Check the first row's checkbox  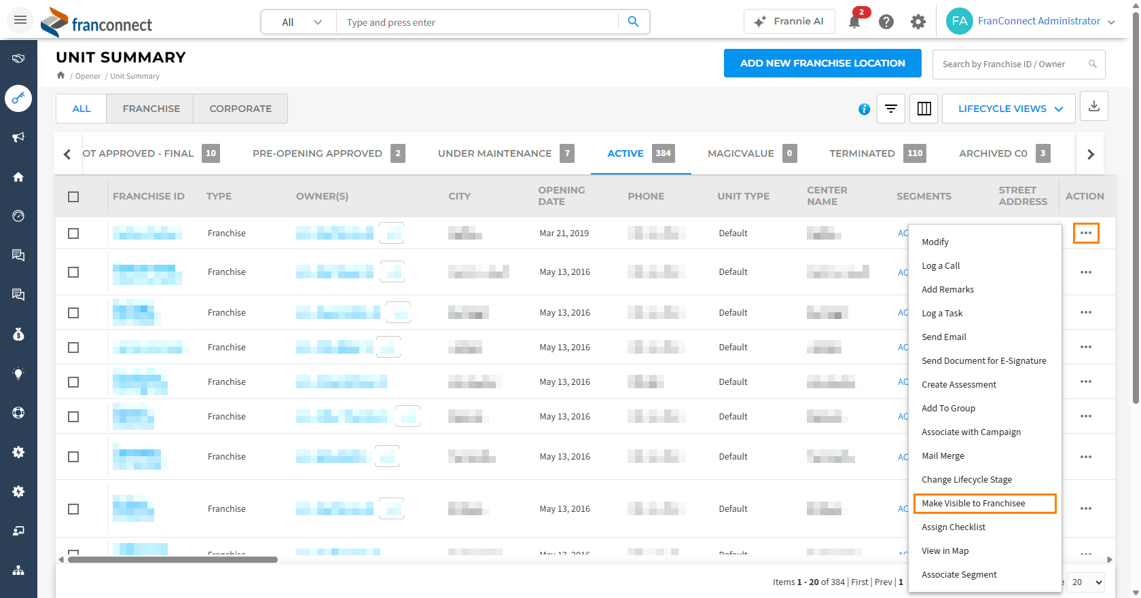pos(73,233)
